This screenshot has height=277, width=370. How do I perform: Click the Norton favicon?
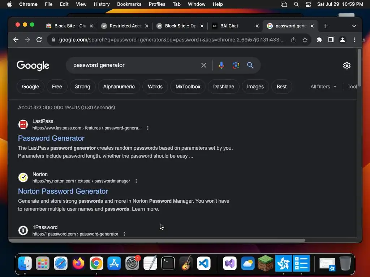pyautogui.click(x=23, y=177)
